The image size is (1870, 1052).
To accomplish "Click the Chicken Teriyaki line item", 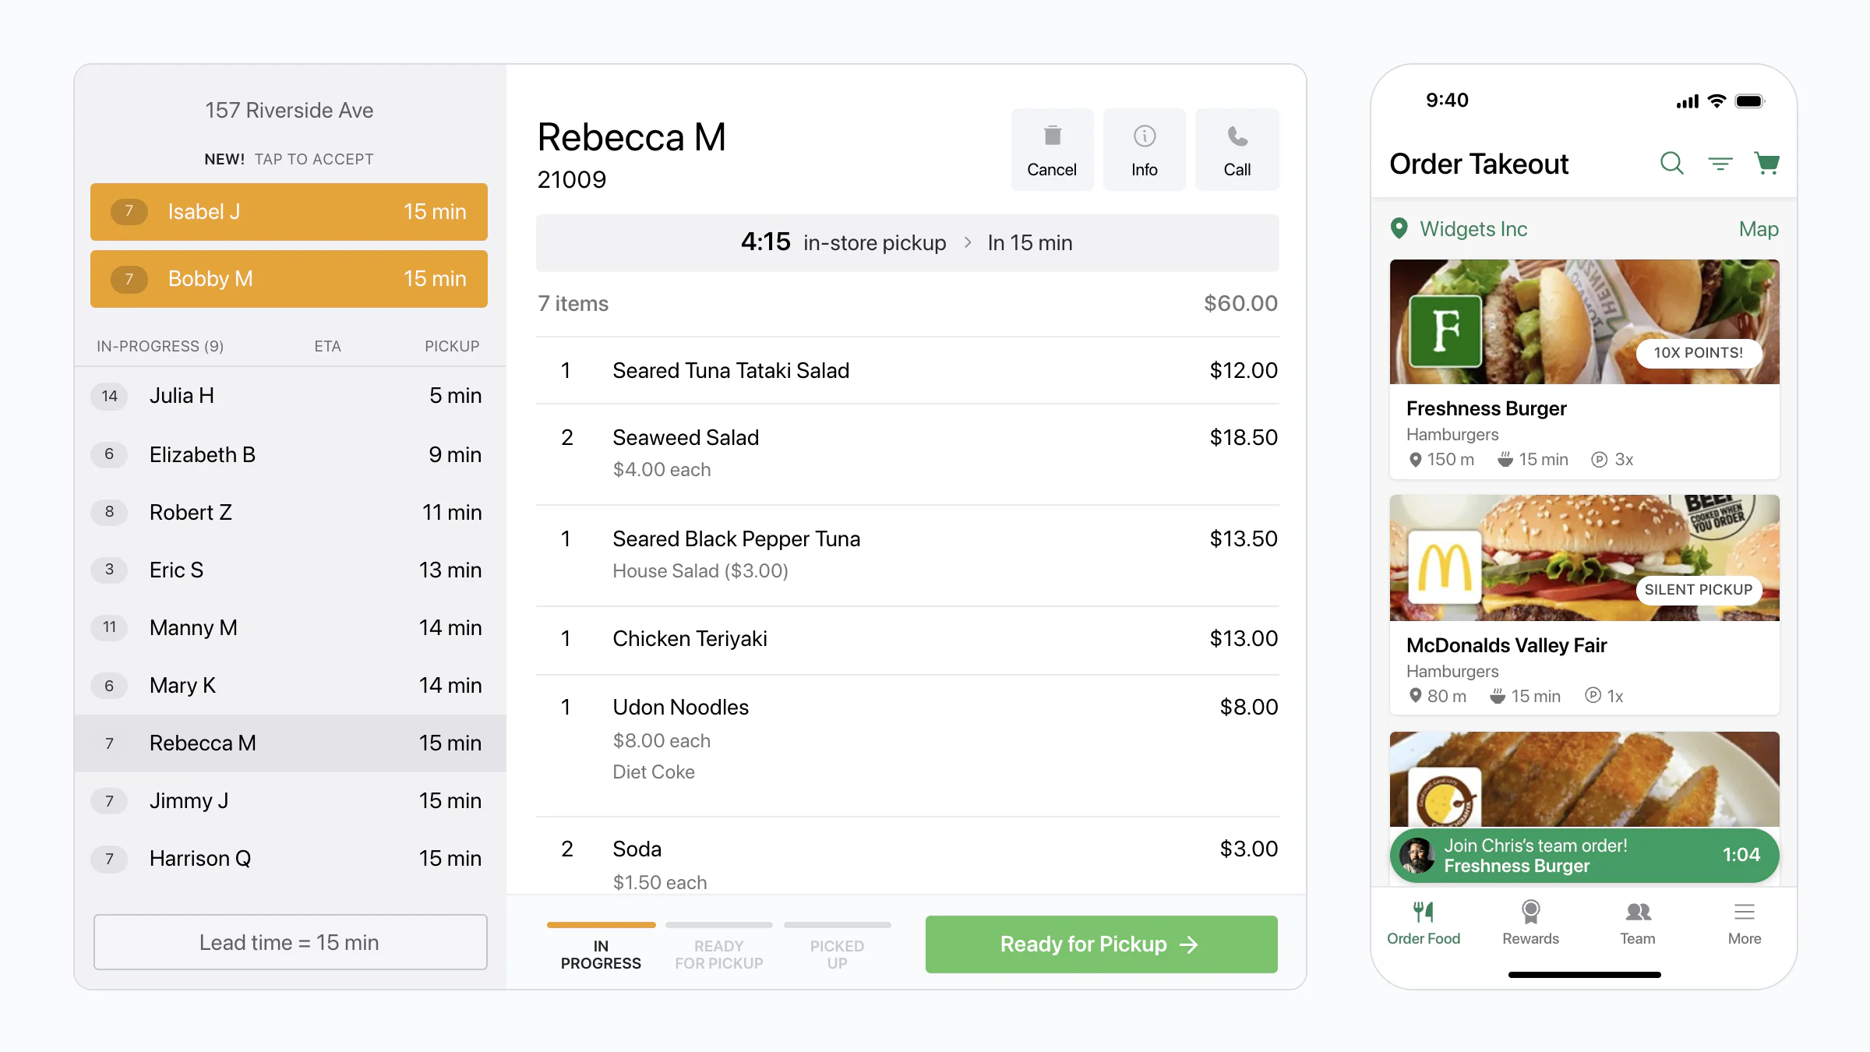I will click(x=907, y=639).
